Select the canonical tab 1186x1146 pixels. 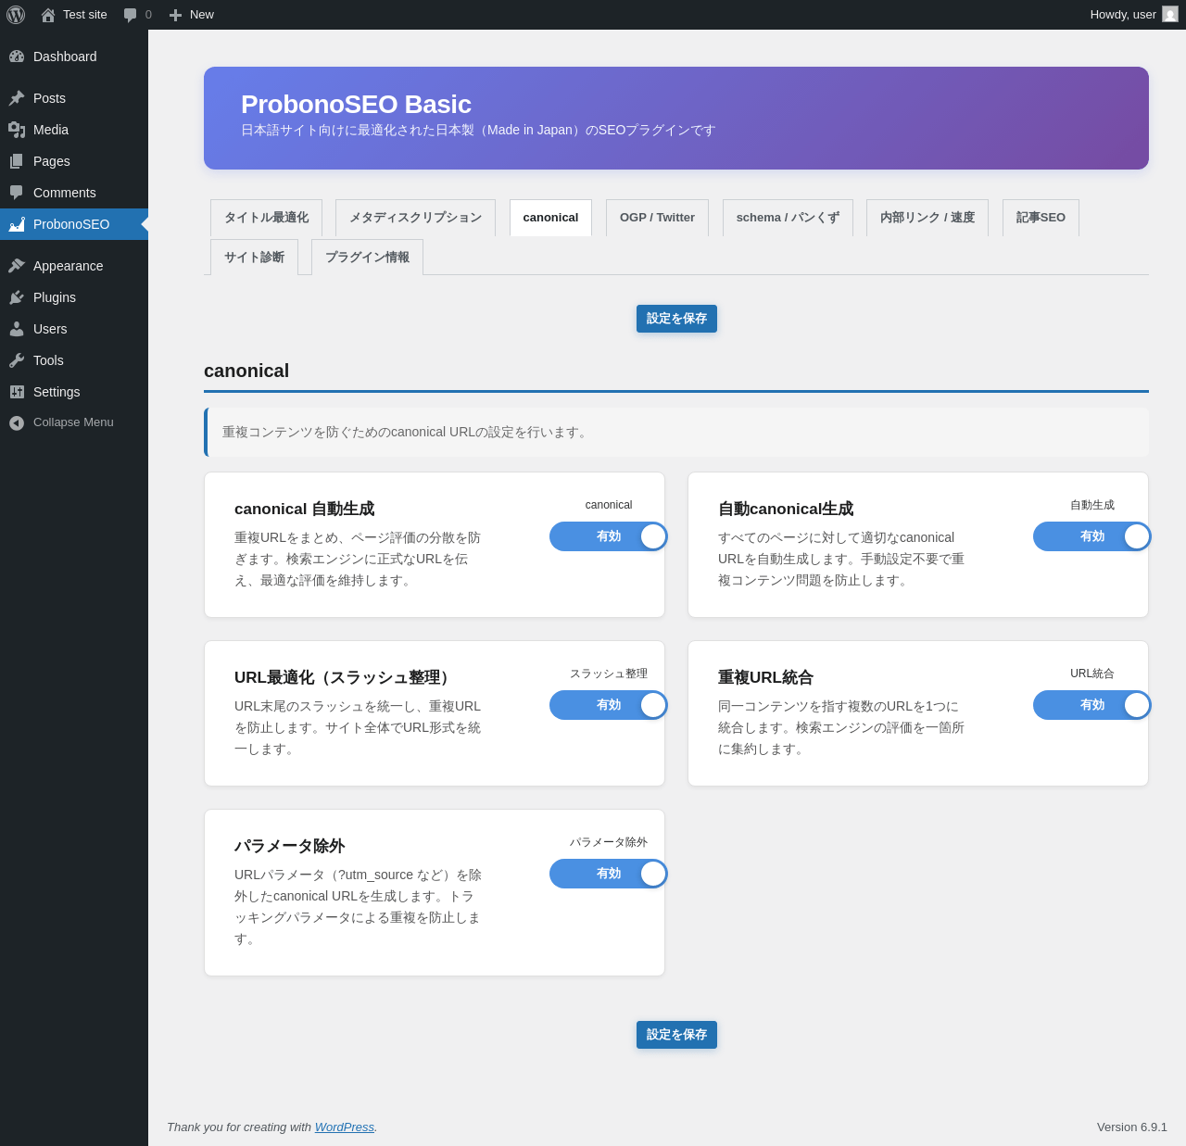(550, 218)
